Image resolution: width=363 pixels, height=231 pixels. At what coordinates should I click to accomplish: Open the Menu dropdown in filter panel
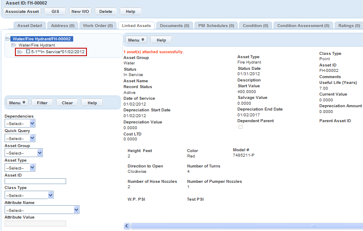17,103
